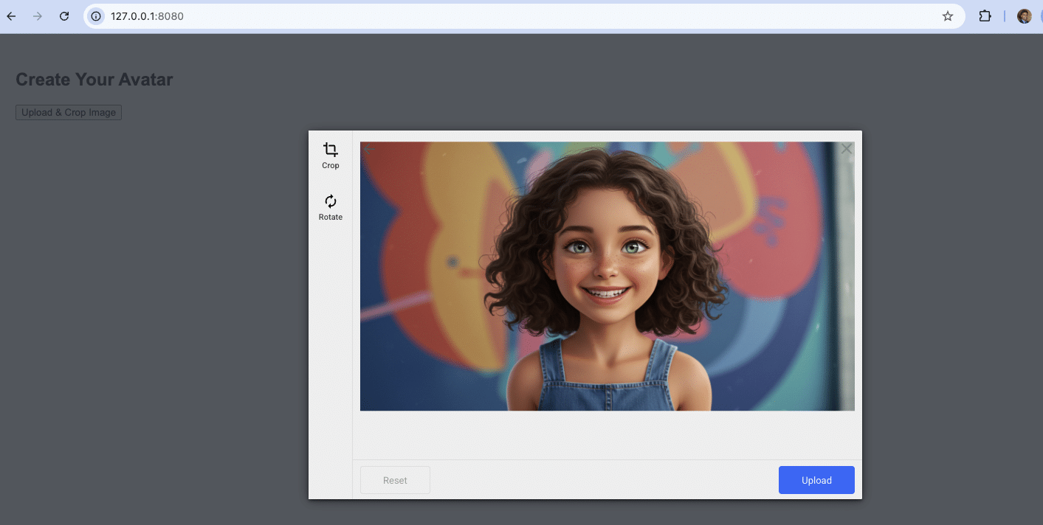Open the Chrome profile avatar
The height and width of the screenshot is (525, 1043).
point(1024,15)
